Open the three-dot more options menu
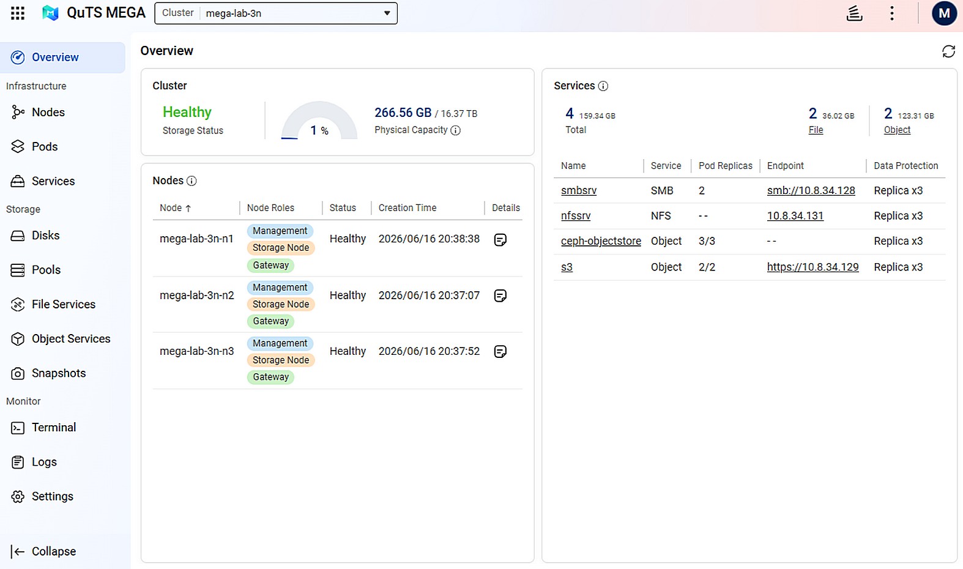The height and width of the screenshot is (569, 963). 892,13
